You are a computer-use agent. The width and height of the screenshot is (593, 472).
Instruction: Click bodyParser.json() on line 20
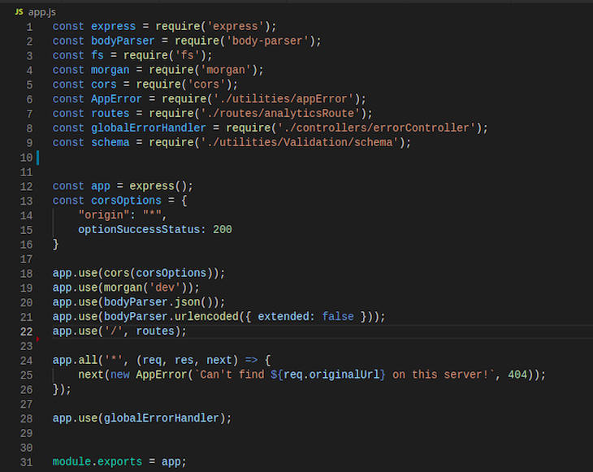158,302
